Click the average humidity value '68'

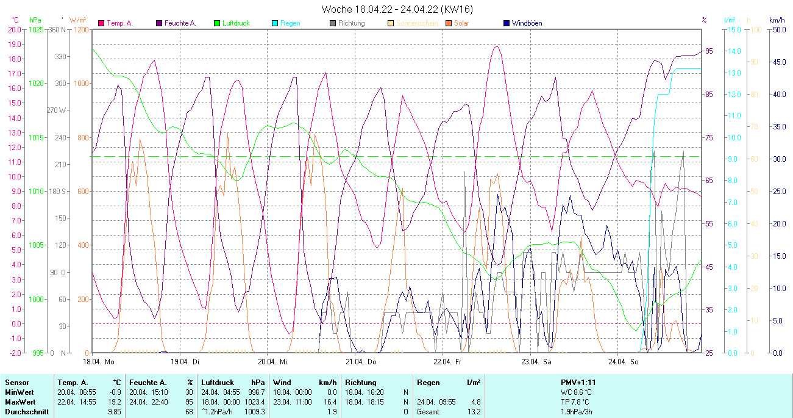(189, 411)
